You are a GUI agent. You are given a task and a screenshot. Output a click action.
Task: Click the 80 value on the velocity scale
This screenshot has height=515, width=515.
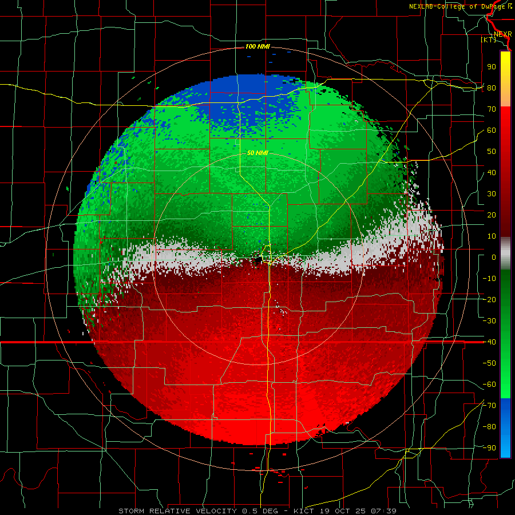(492, 88)
